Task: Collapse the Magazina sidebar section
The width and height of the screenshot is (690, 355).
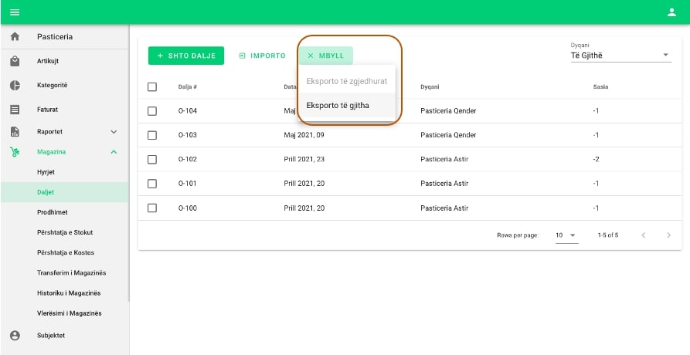Action: pos(114,152)
